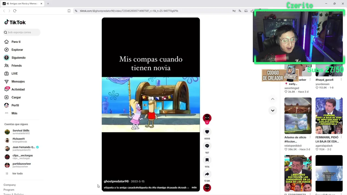Like the video with the heart icon
The image size is (347, 195).
pyautogui.click(x=207, y=132)
